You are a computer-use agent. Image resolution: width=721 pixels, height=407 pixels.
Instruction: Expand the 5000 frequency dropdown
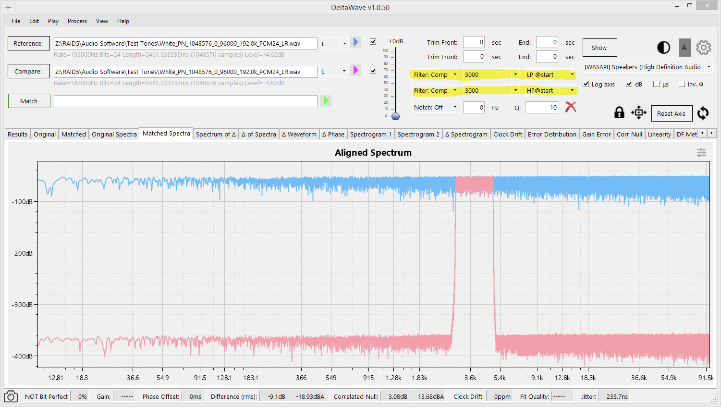coord(515,74)
